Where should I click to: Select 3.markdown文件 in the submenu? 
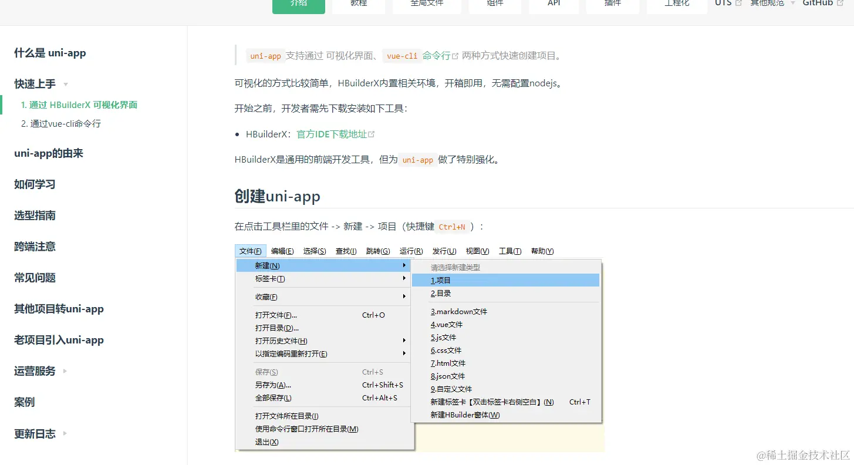[x=506, y=312]
